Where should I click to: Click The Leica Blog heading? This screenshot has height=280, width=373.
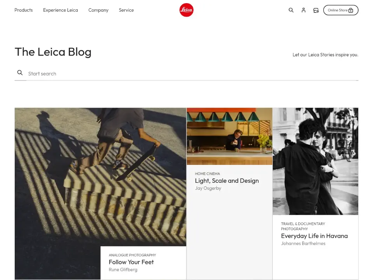click(x=53, y=52)
